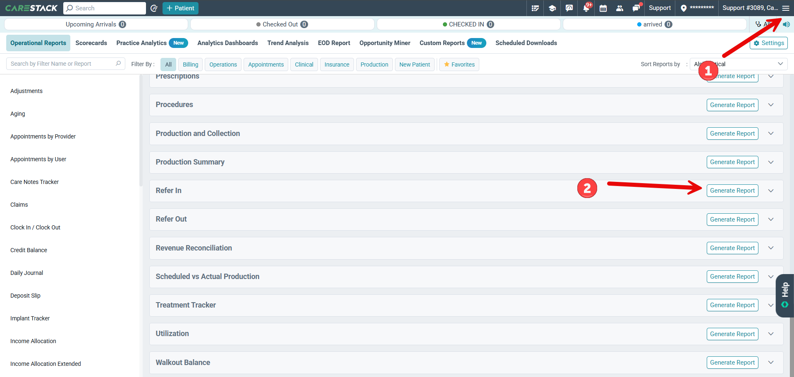Expand the Utilization report row

point(771,334)
